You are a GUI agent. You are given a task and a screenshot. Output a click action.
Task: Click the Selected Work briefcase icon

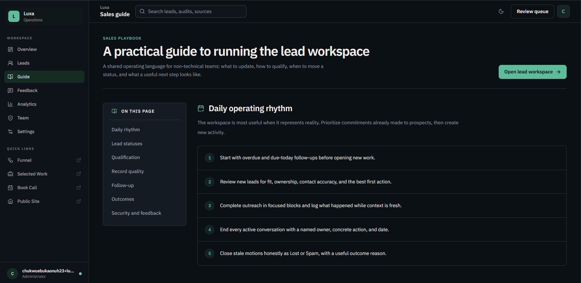(x=10, y=174)
